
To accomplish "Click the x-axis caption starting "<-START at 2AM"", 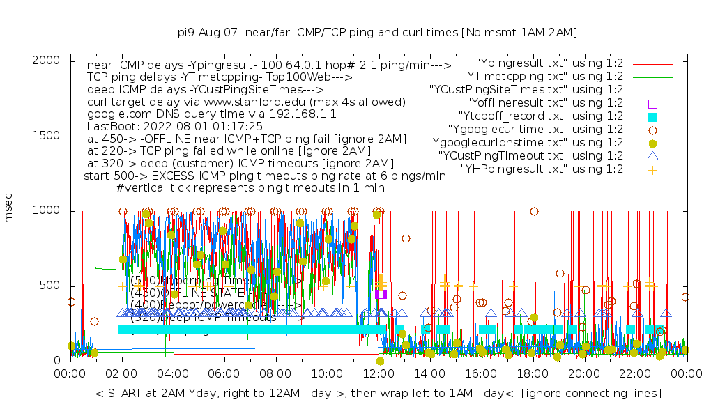I will tap(379, 394).
